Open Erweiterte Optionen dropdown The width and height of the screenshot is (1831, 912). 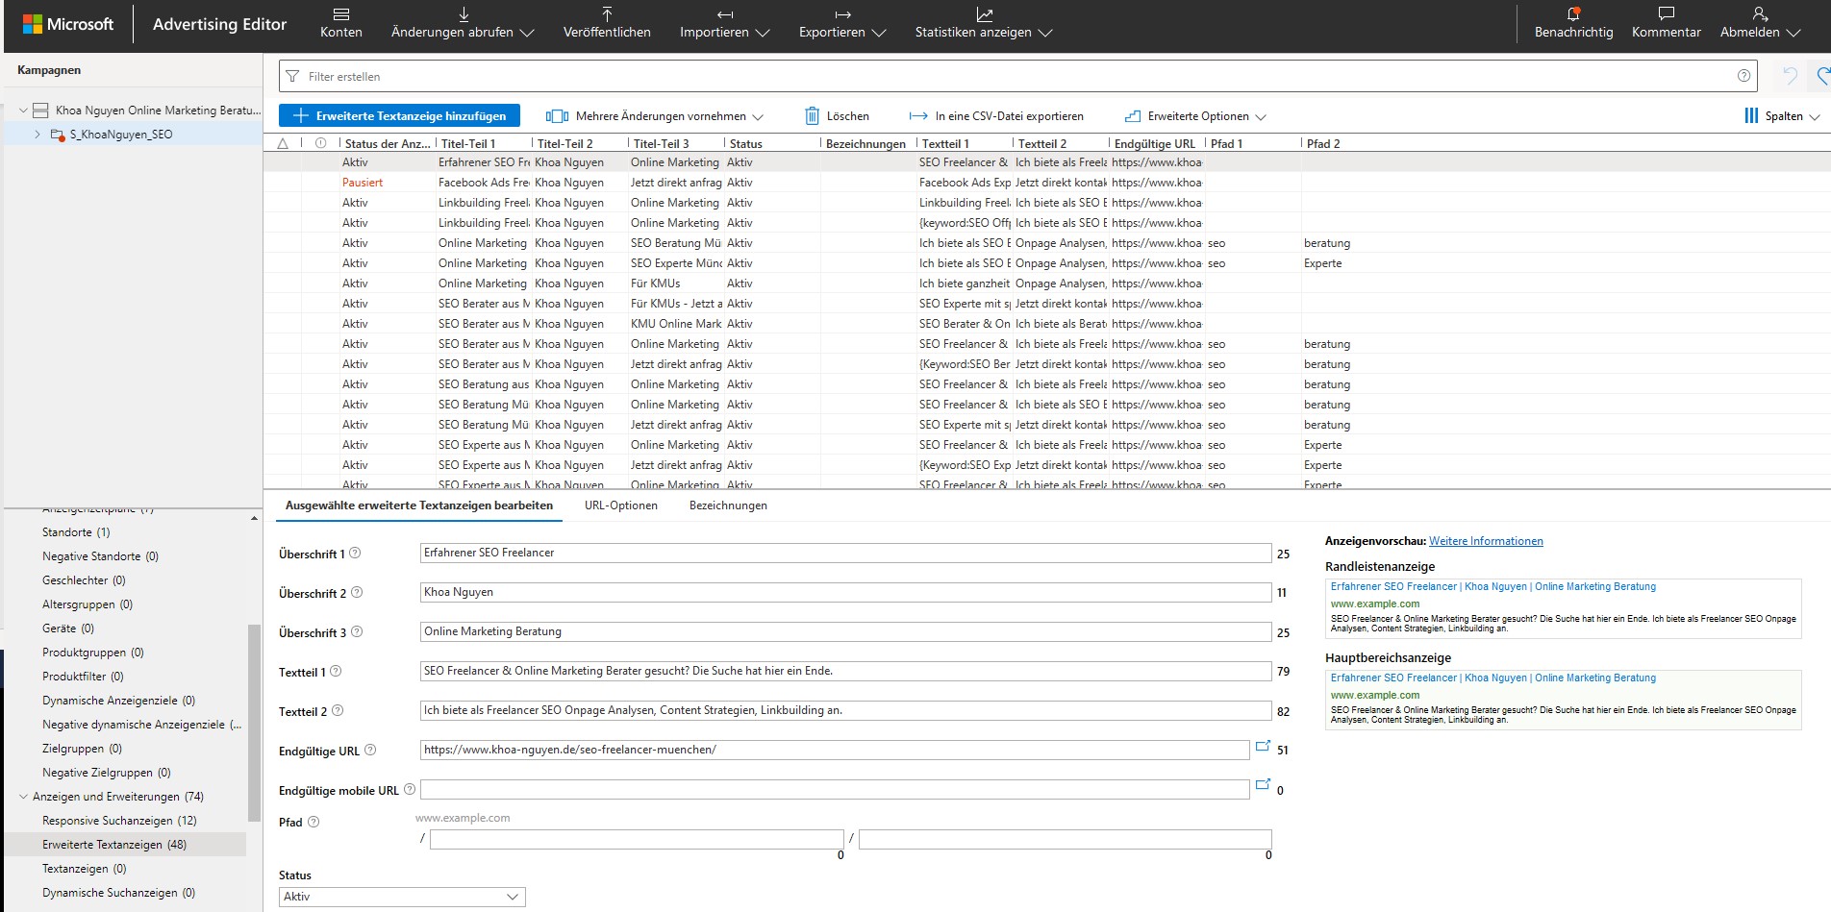pos(1195,116)
